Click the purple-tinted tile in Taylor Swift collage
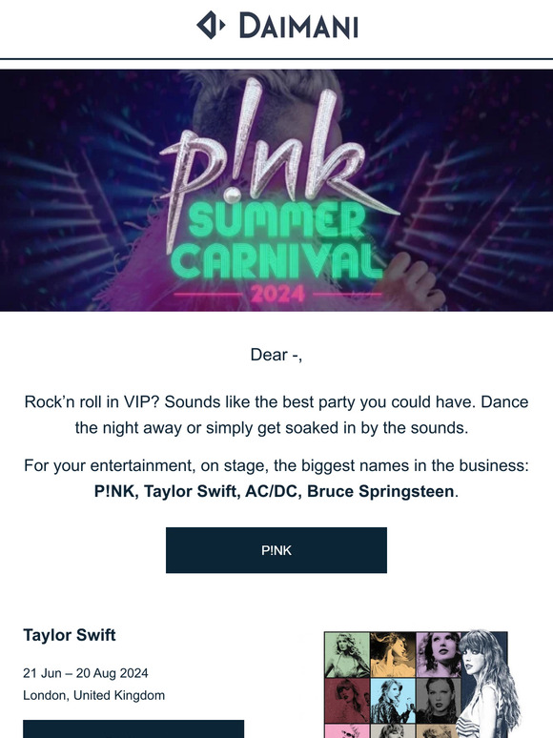 [x=438, y=654]
